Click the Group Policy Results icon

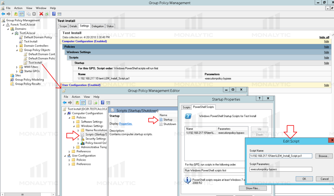12,84
